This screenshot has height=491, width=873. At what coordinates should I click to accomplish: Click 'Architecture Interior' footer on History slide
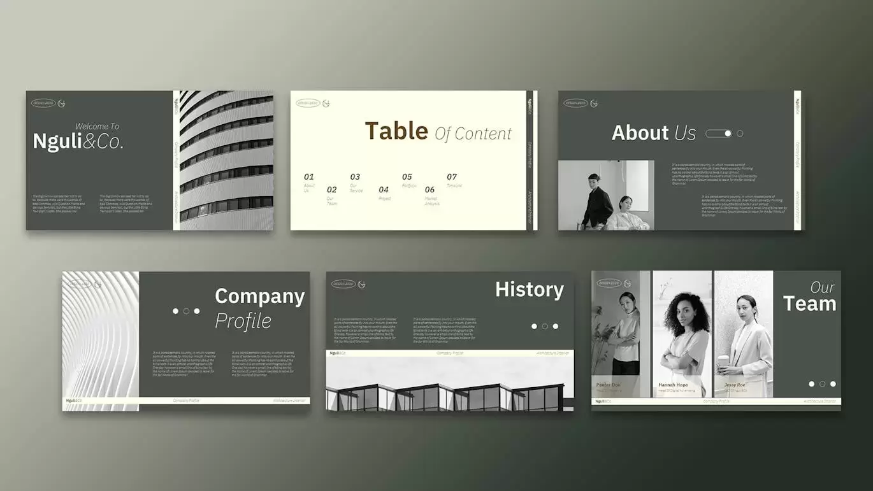point(553,353)
